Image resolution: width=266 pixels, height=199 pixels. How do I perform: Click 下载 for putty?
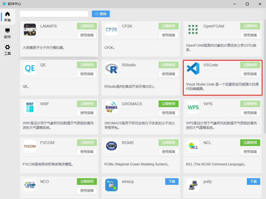(254, 182)
